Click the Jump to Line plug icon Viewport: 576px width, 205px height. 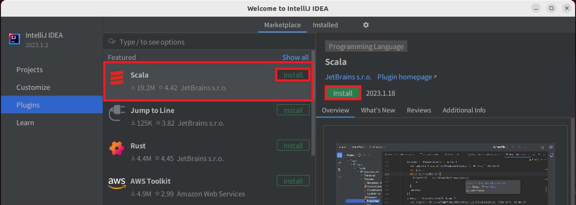pyautogui.click(x=116, y=113)
